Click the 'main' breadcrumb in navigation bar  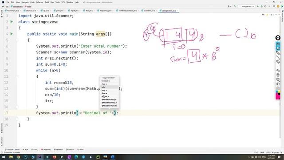pos(28,7)
